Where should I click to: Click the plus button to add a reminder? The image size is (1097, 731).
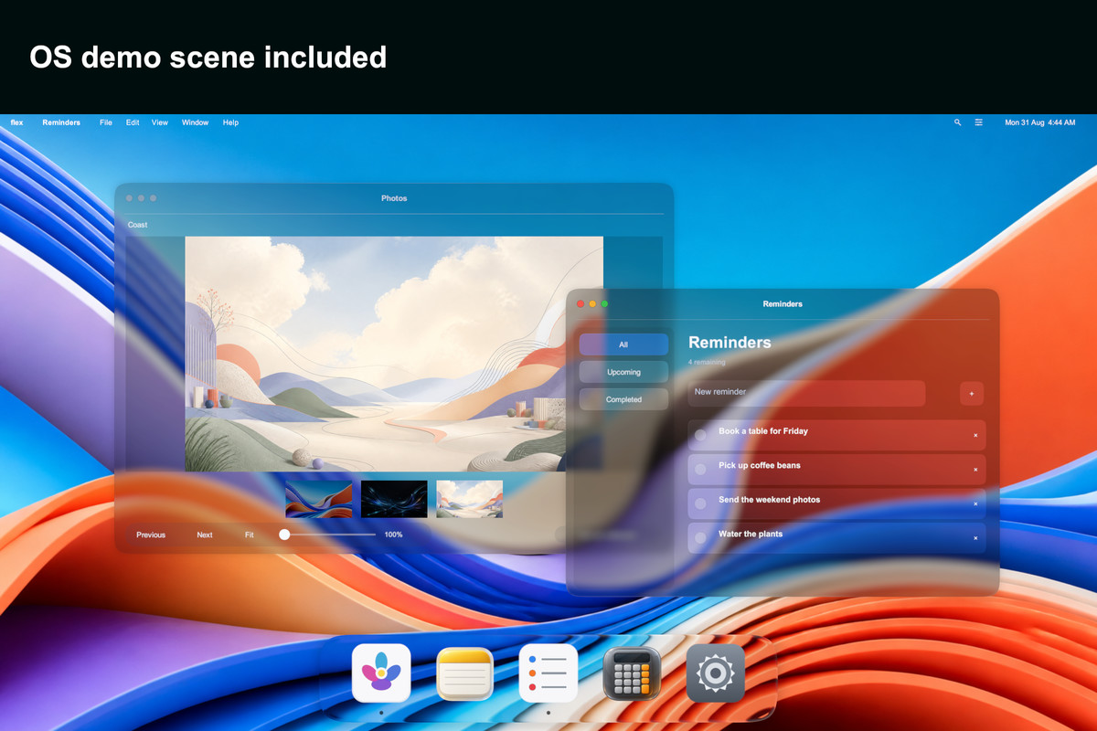(972, 394)
